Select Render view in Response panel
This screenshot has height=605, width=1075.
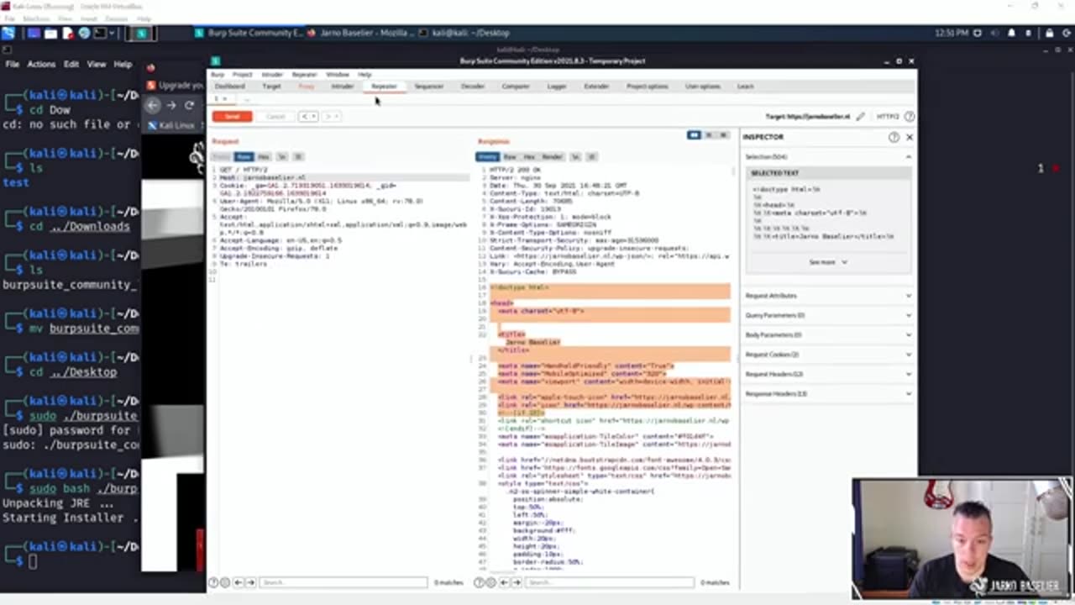tap(552, 157)
